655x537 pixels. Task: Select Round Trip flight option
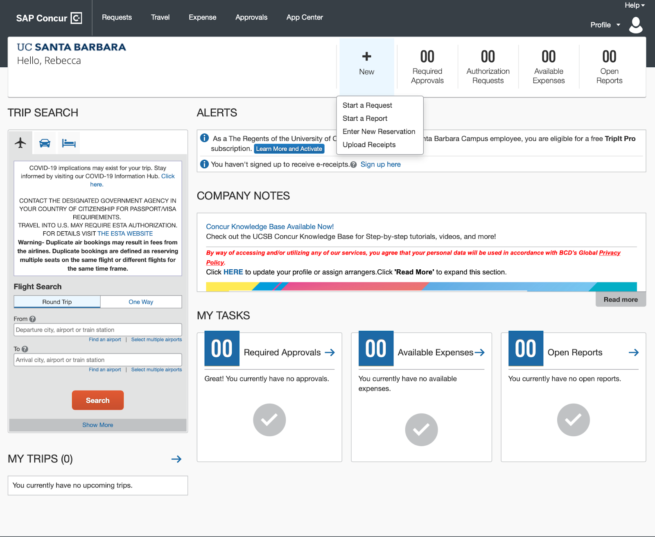coord(57,302)
